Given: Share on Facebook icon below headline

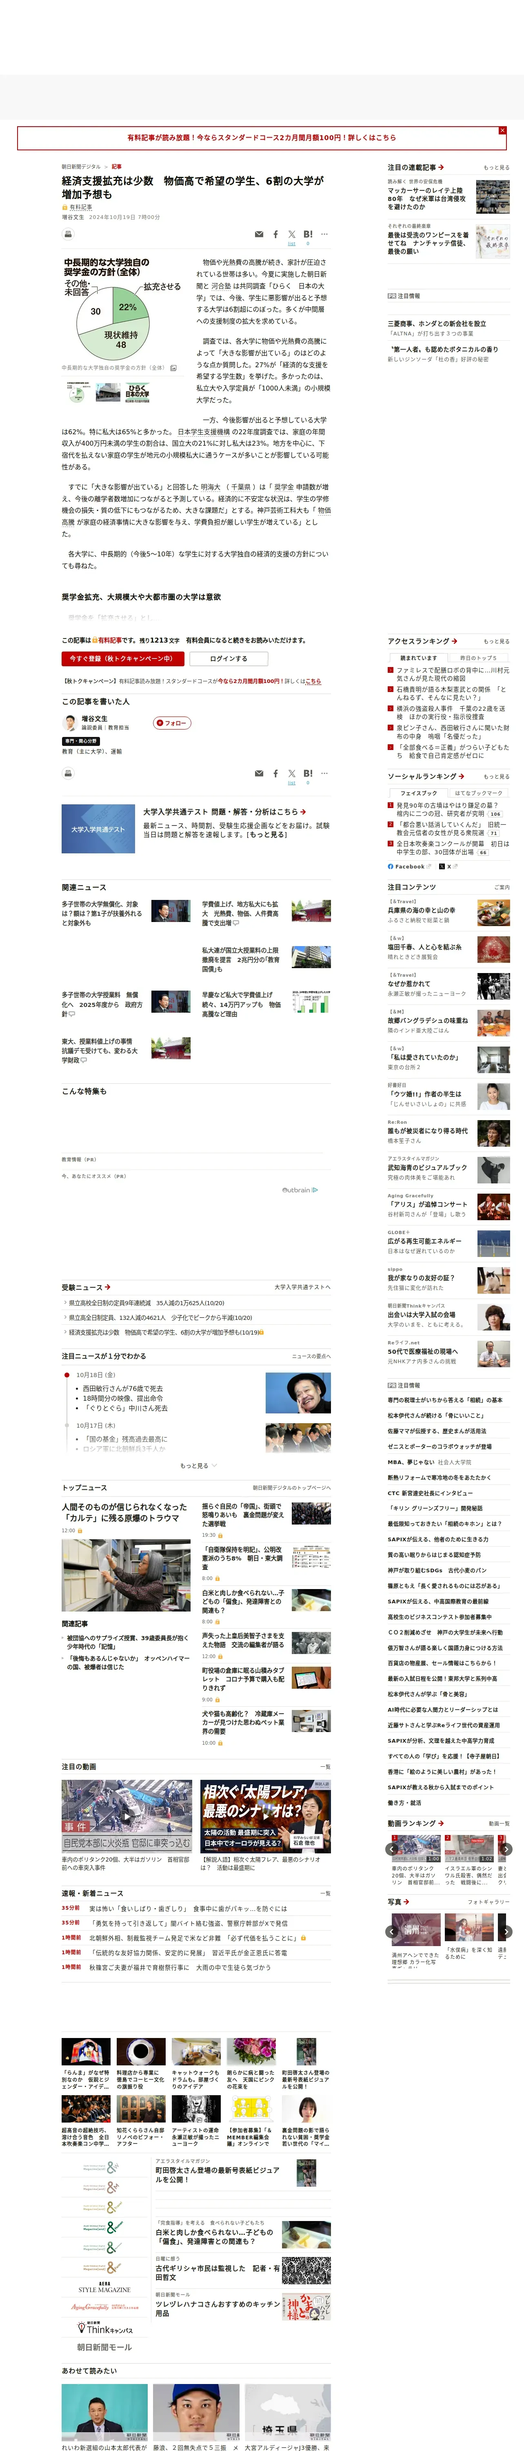Looking at the screenshot, I should (276, 234).
